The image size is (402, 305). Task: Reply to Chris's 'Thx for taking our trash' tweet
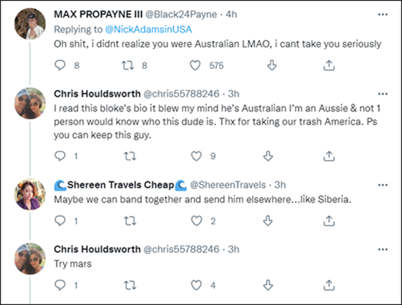coord(60,156)
